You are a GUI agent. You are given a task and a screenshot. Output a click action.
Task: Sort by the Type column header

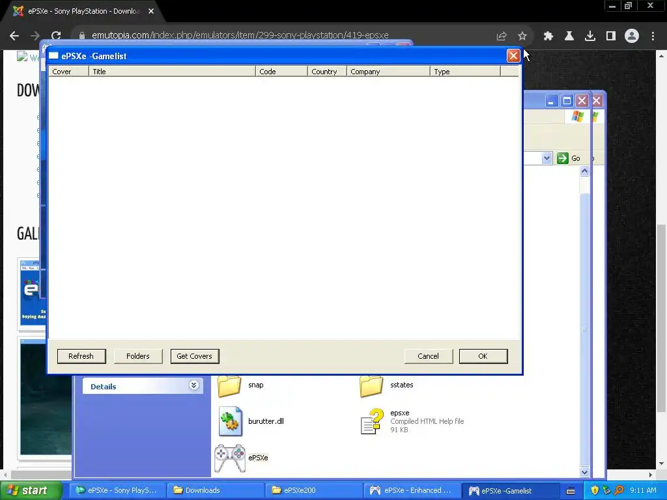click(465, 72)
